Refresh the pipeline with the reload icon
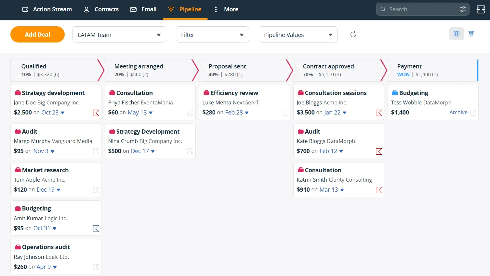Screen dimensions: 490x276 point(353,34)
